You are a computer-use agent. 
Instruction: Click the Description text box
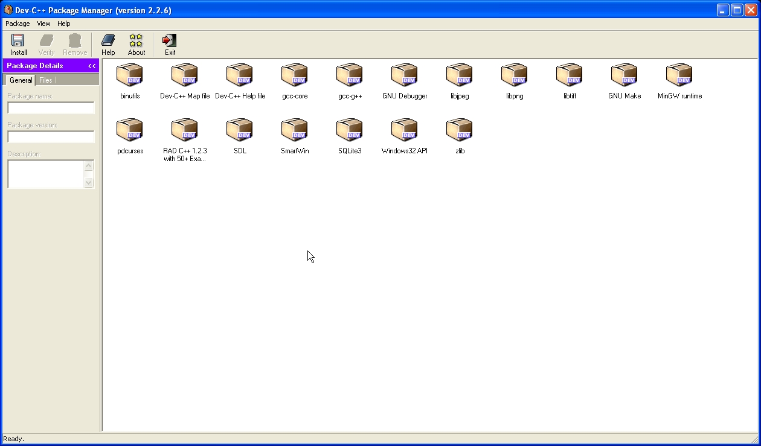(x=46, y=174)
